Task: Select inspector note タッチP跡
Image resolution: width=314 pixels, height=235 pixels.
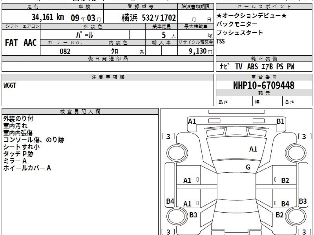Action: coord(18,154)
